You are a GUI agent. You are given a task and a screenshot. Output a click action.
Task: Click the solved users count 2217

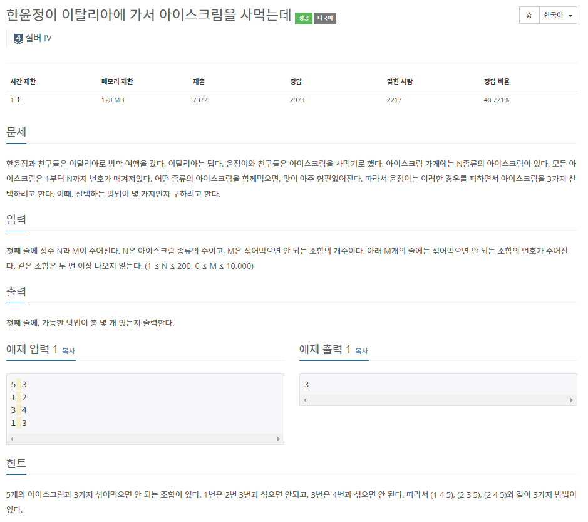click(x=394, y=100)
